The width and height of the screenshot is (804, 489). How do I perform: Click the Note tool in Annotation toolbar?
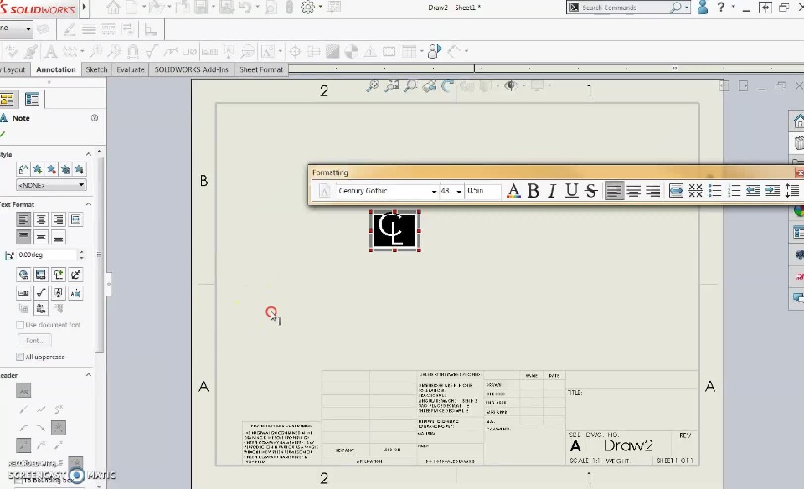[50, 51]
